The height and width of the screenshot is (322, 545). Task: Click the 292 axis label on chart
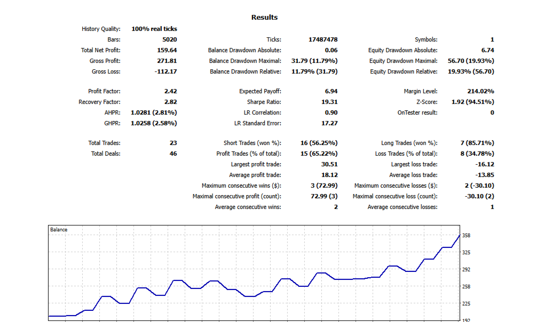(466, 270)
